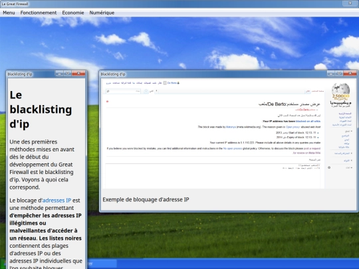Click the 'Le blacklisting d'ip' heading

(x=41, y=110)
